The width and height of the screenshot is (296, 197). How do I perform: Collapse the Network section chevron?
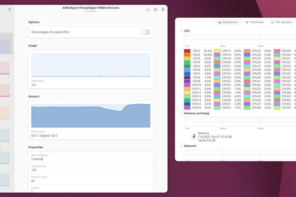[181, 146]
